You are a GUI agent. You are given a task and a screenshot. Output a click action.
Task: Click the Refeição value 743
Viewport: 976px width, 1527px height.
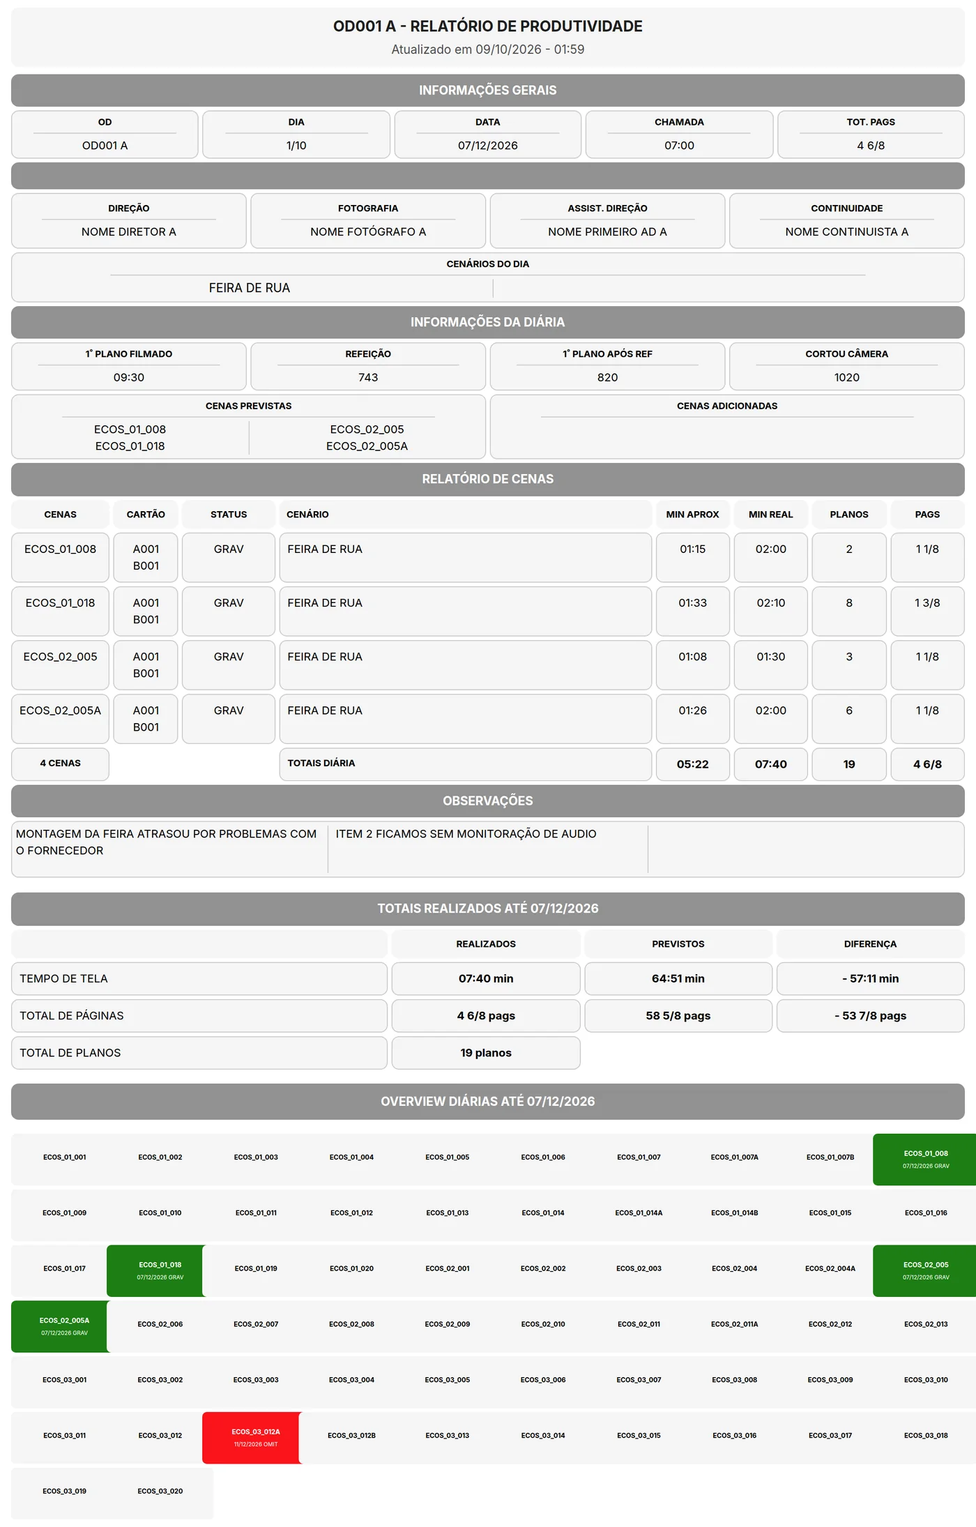tap(368, 378)
